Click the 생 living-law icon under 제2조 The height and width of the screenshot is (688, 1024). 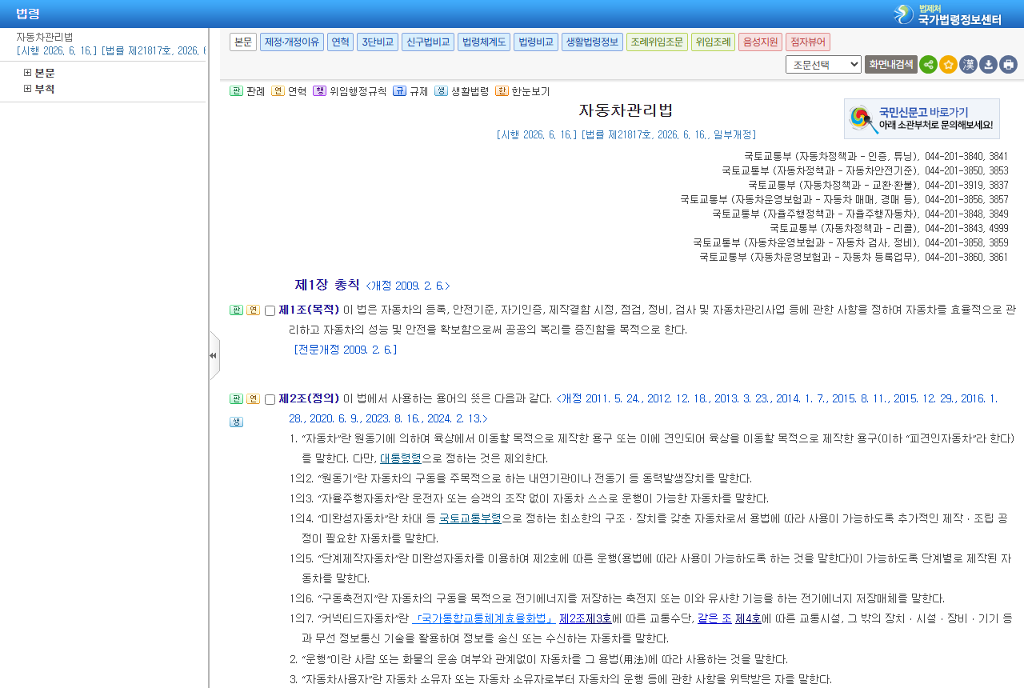[236, 422]
